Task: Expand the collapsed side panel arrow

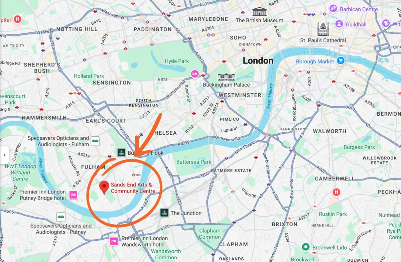Action: coord(4,155)
